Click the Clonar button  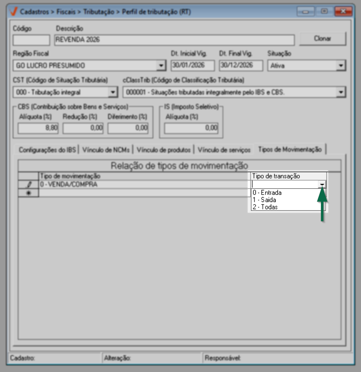tap(322, 39)
